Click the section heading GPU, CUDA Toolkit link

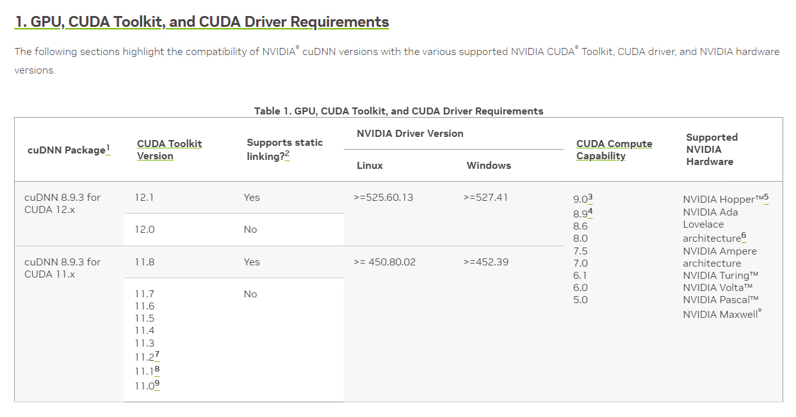pos(202,22)
